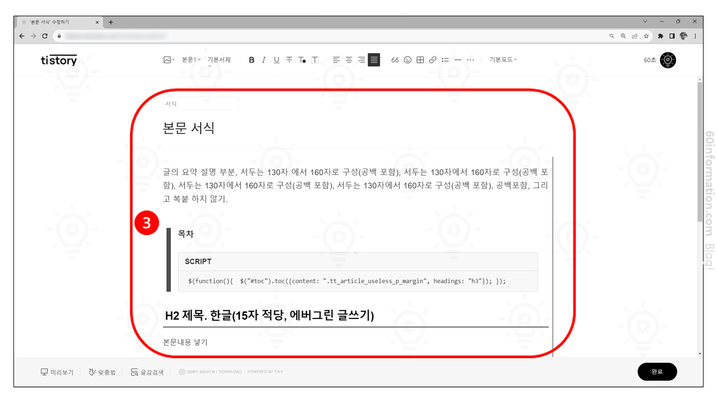
Task: Insert a blockquote
Action: click(395, 60)
